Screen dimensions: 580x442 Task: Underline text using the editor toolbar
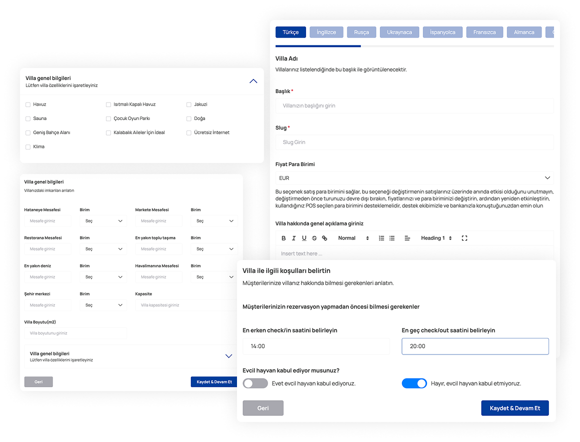pos(304,238)
